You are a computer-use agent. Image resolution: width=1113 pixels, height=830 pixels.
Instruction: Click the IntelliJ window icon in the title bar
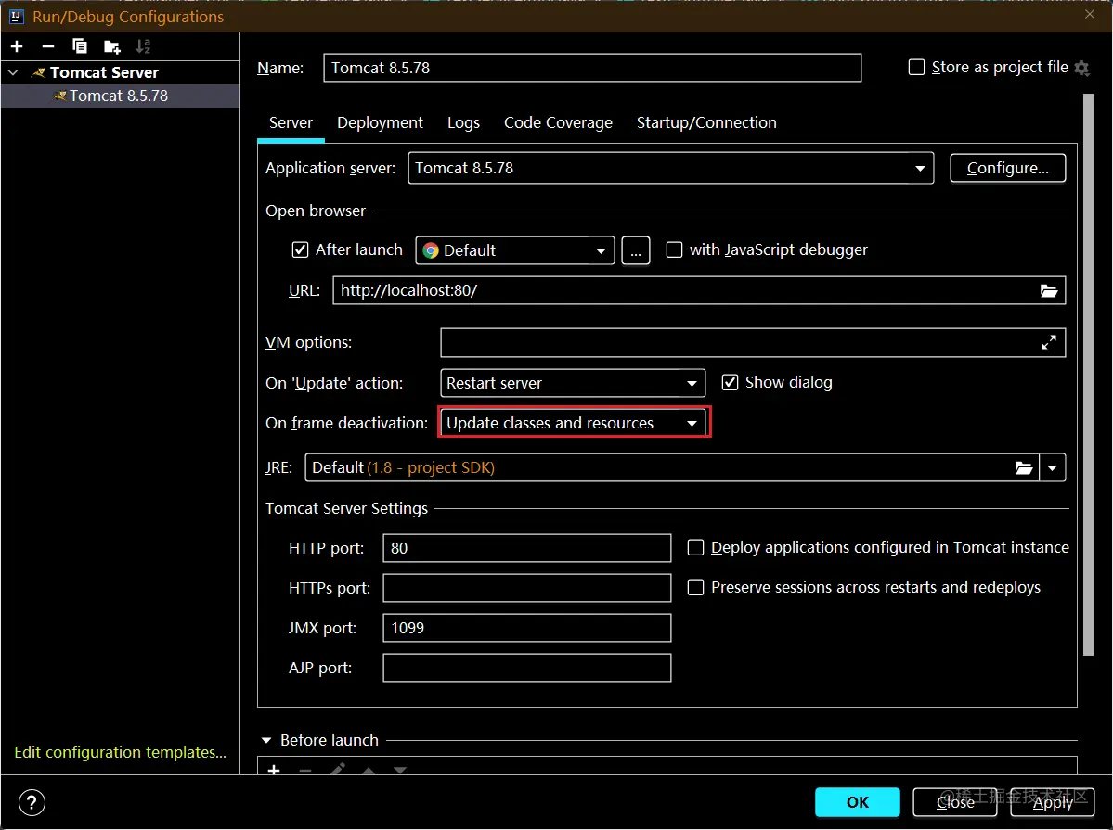point(17,17)
